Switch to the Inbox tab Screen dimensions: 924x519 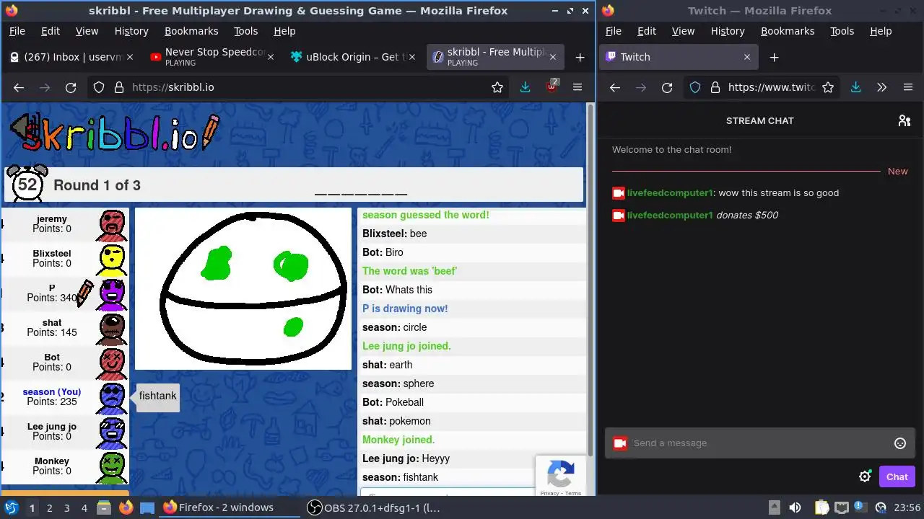[71, 57]
